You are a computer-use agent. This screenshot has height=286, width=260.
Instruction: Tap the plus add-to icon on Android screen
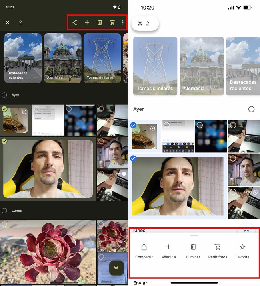[87, 22]
